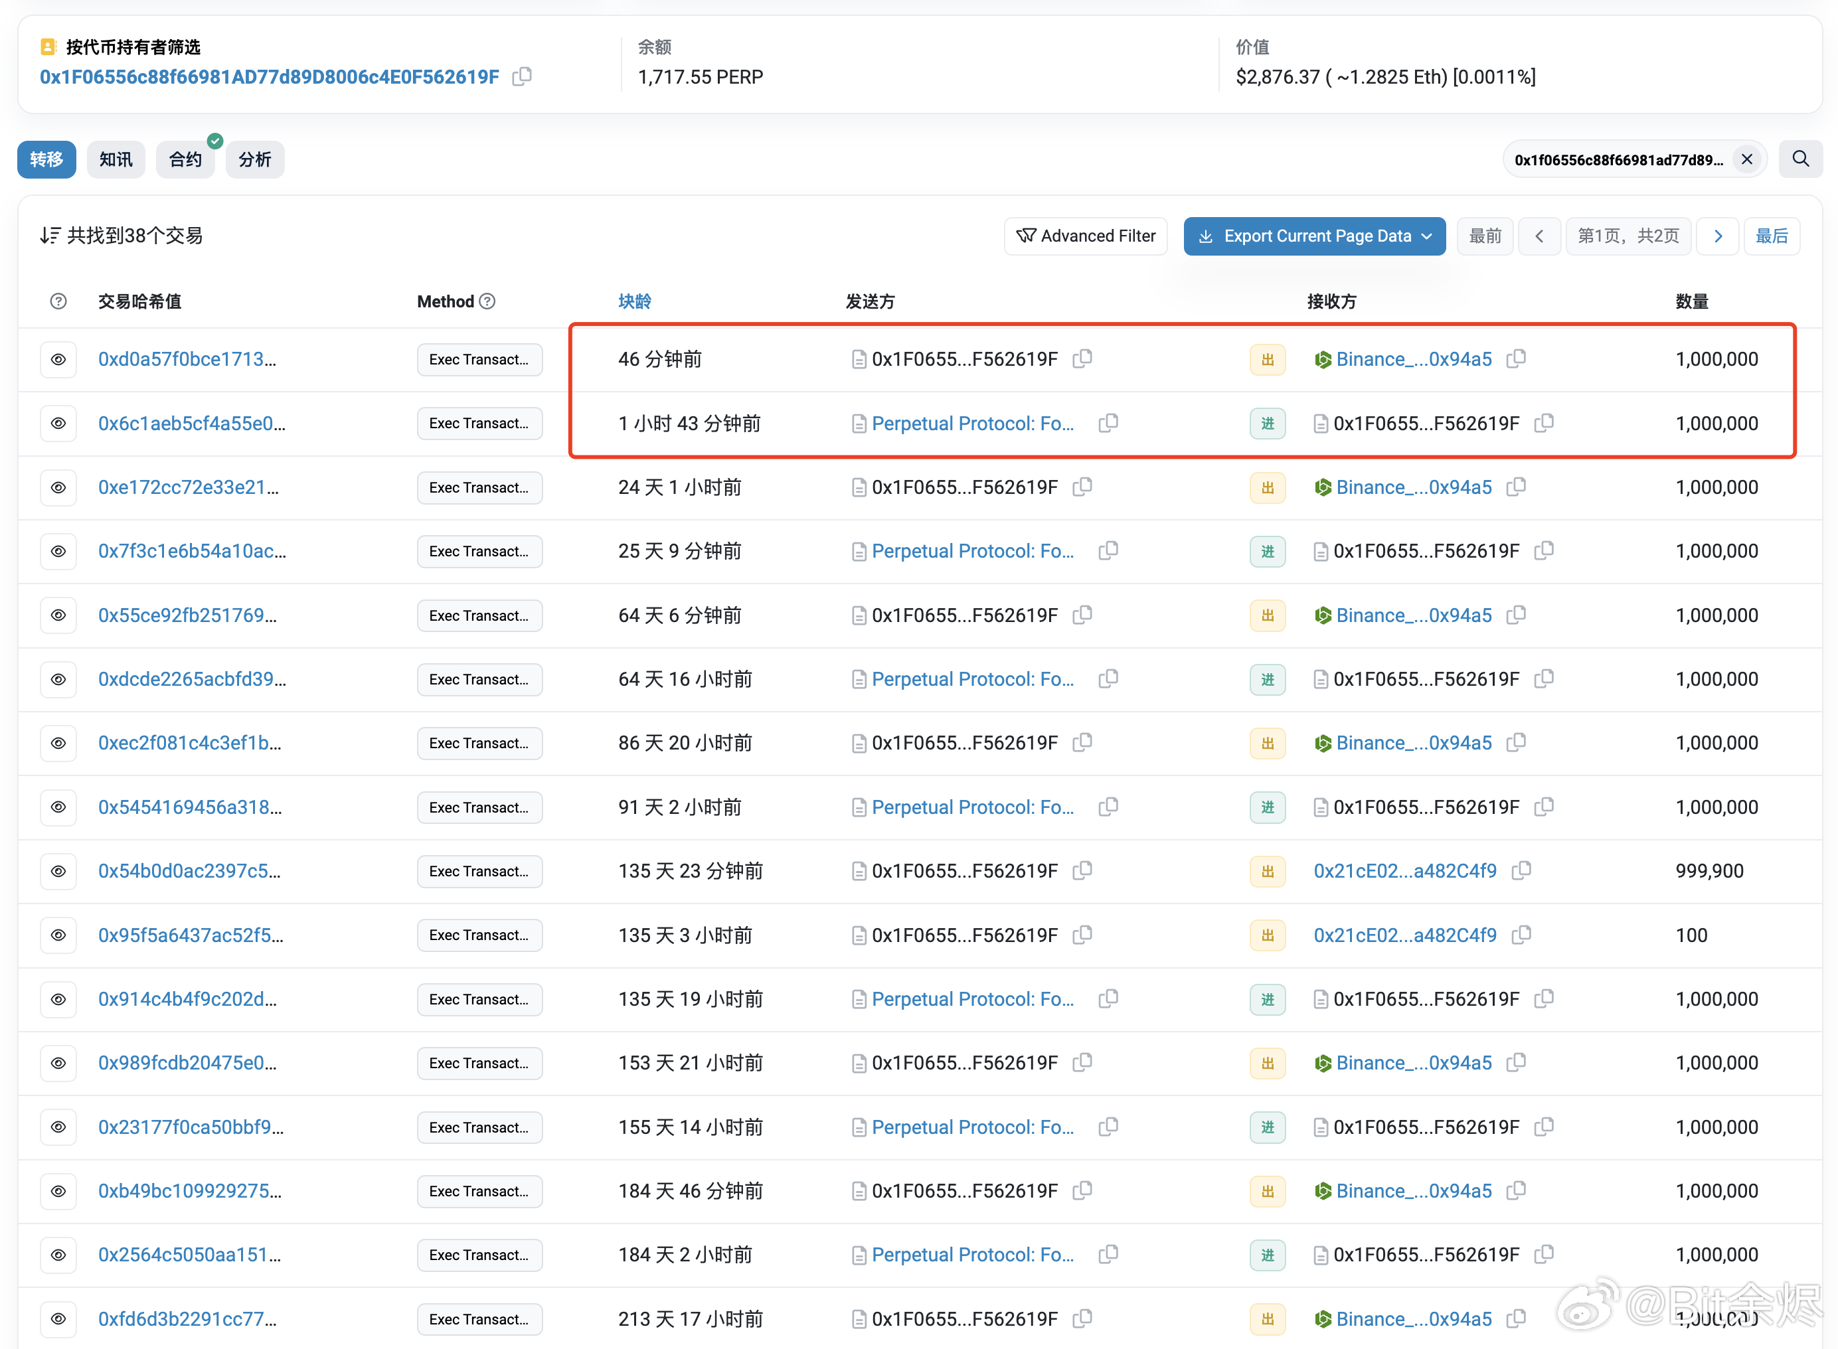Toggle eye preview for 0x55ce92fb251769 transaction
1838x1349 pixels.
pos(58,615)
